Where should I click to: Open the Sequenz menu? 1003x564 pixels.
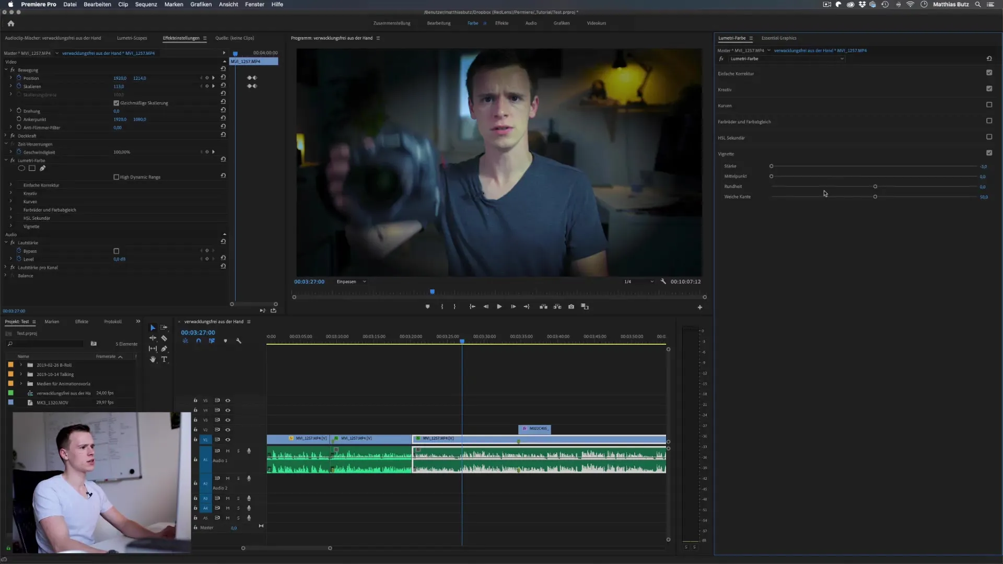click(146, 4)
